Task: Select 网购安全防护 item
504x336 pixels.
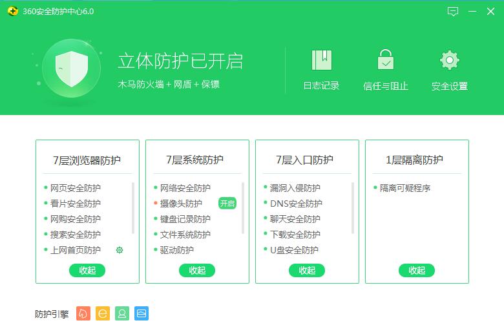Action: (x=75, y=219)
